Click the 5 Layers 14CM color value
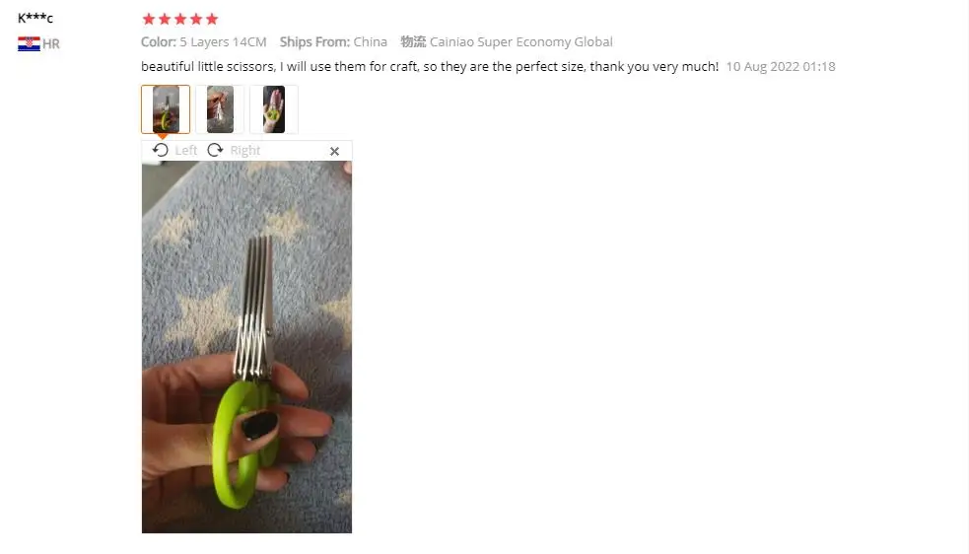 pos(223,42)
